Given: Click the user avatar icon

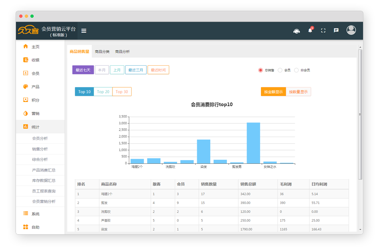Looking at the screenshot, I should pos(351,30).
